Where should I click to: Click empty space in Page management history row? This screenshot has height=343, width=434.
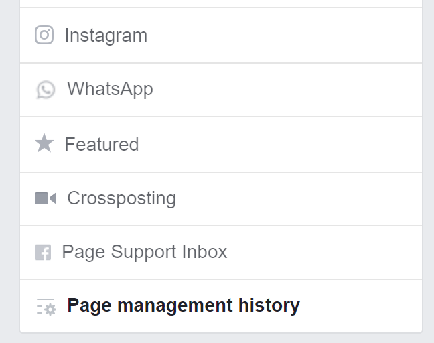pos(360,306)
